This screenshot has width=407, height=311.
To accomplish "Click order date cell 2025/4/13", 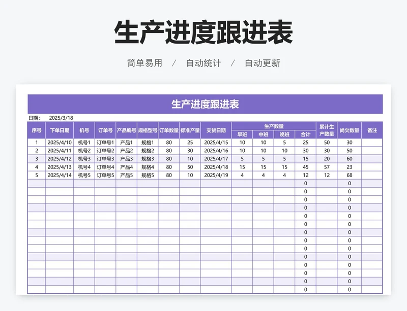I will tap(60, 167).
